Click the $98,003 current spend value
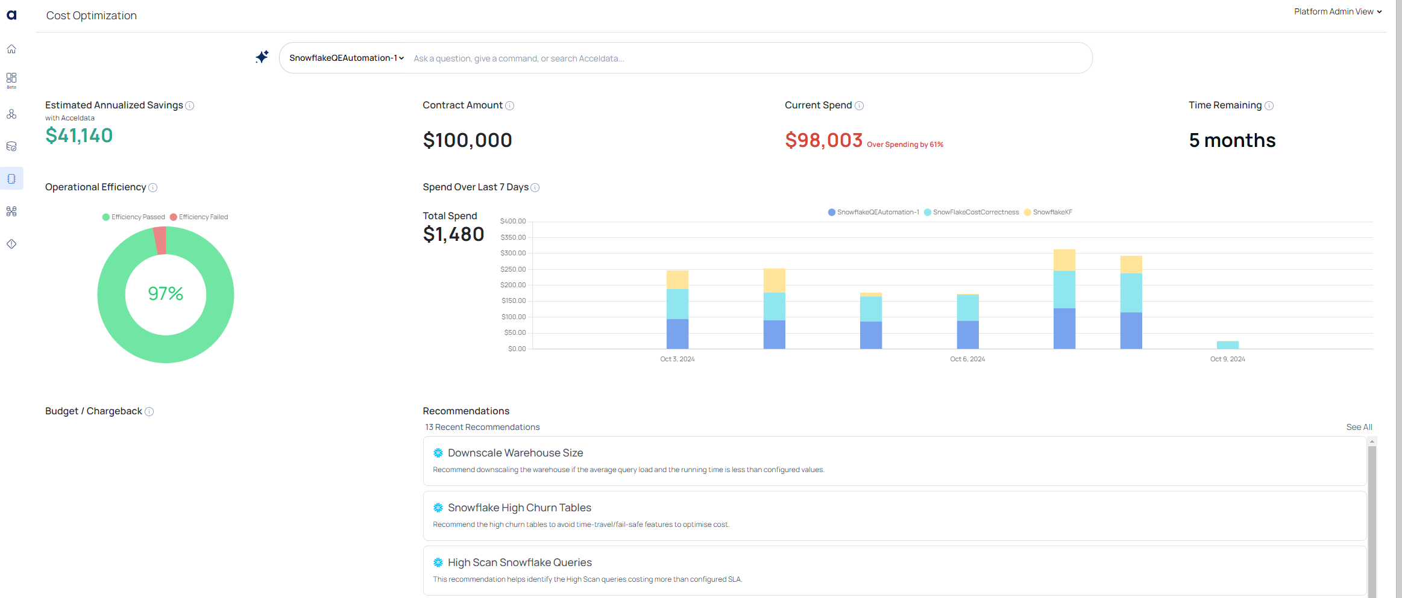The image size is (1402, 598). [x=823, y=140]
